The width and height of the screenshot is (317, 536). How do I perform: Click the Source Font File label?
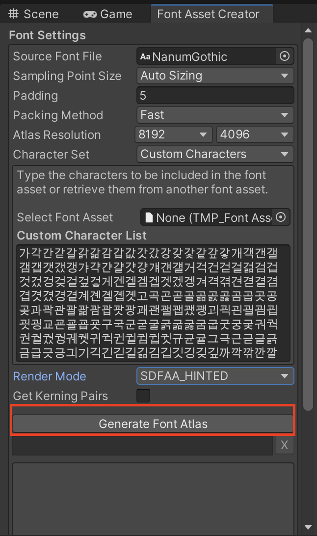[x=57, y=56]
